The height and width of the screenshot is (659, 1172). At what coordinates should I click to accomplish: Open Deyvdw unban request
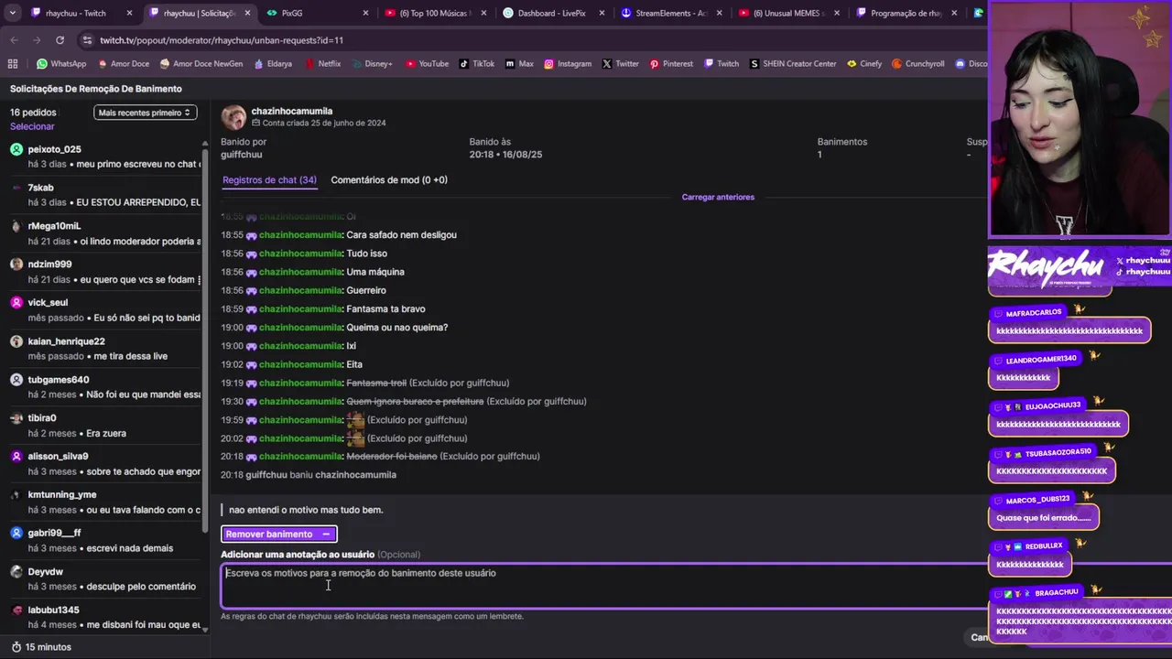tap(105, 579)
